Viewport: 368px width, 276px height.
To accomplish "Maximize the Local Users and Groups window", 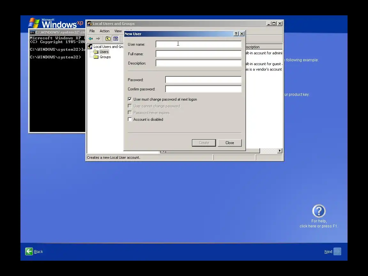I will (274, 23).
